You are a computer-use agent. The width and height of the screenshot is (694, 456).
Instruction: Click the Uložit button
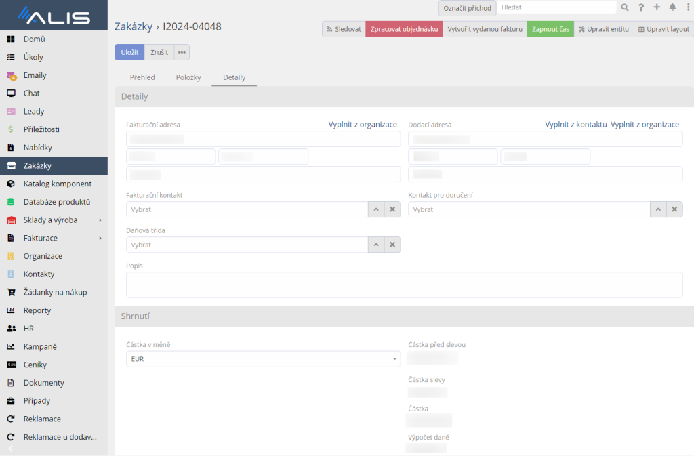tap(129, 52)
